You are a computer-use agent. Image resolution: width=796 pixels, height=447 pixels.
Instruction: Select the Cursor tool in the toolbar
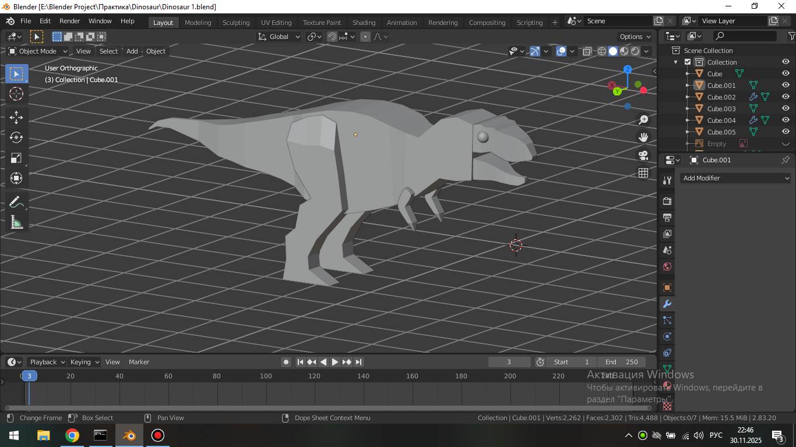16,94
